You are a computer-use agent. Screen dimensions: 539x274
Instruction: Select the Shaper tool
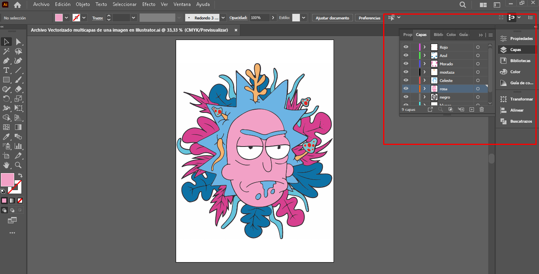[6, 89]
